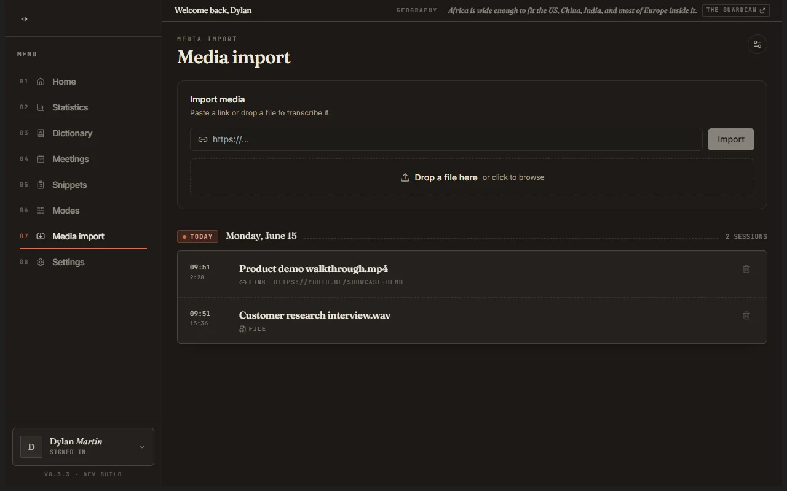Viewport: 787px width, 491px height.
Task: Open The Guardian source link
Action: click(735, 10)
